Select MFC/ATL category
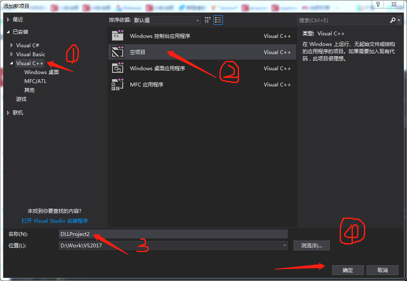Viewport: 407px width, 281px height. 35,81
